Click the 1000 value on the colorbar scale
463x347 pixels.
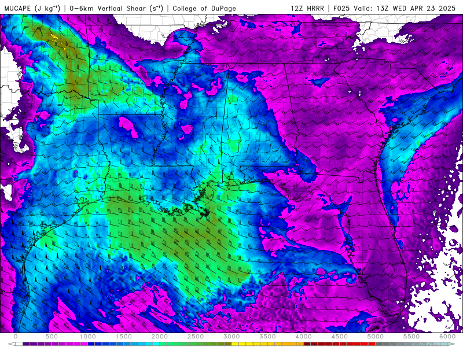(x=88, y=337)
